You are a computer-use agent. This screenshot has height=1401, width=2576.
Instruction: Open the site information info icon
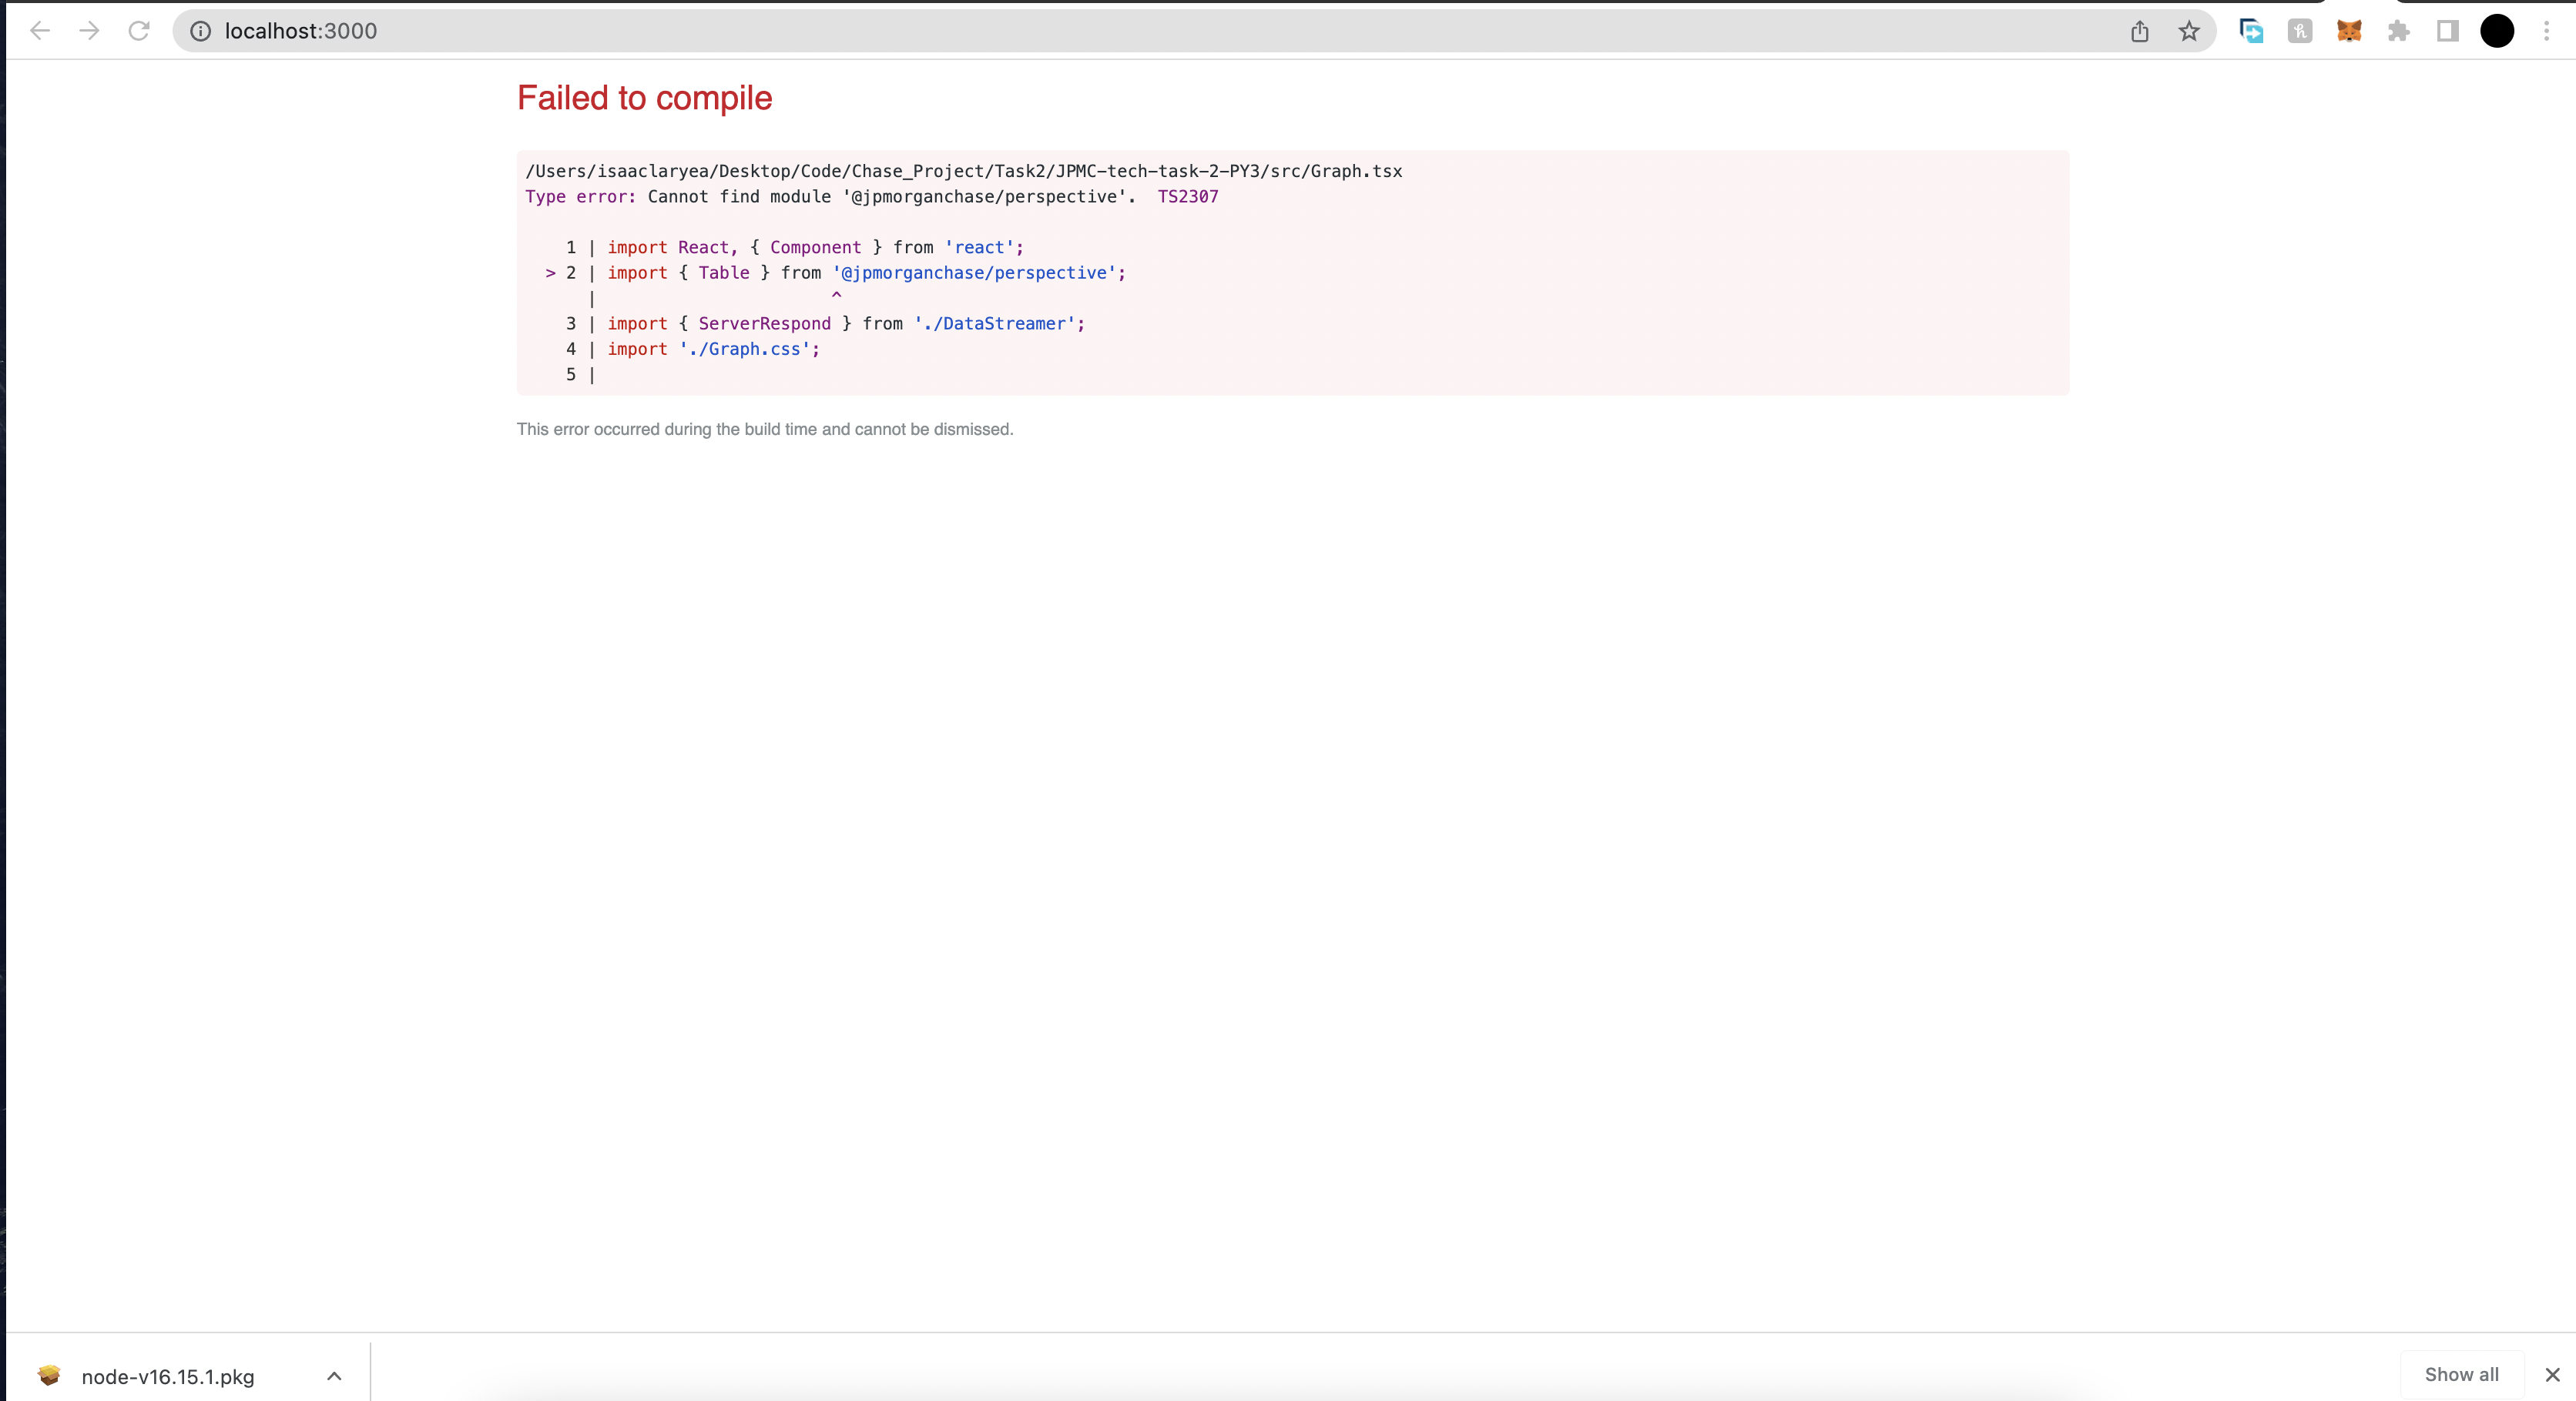pos(200,31)
